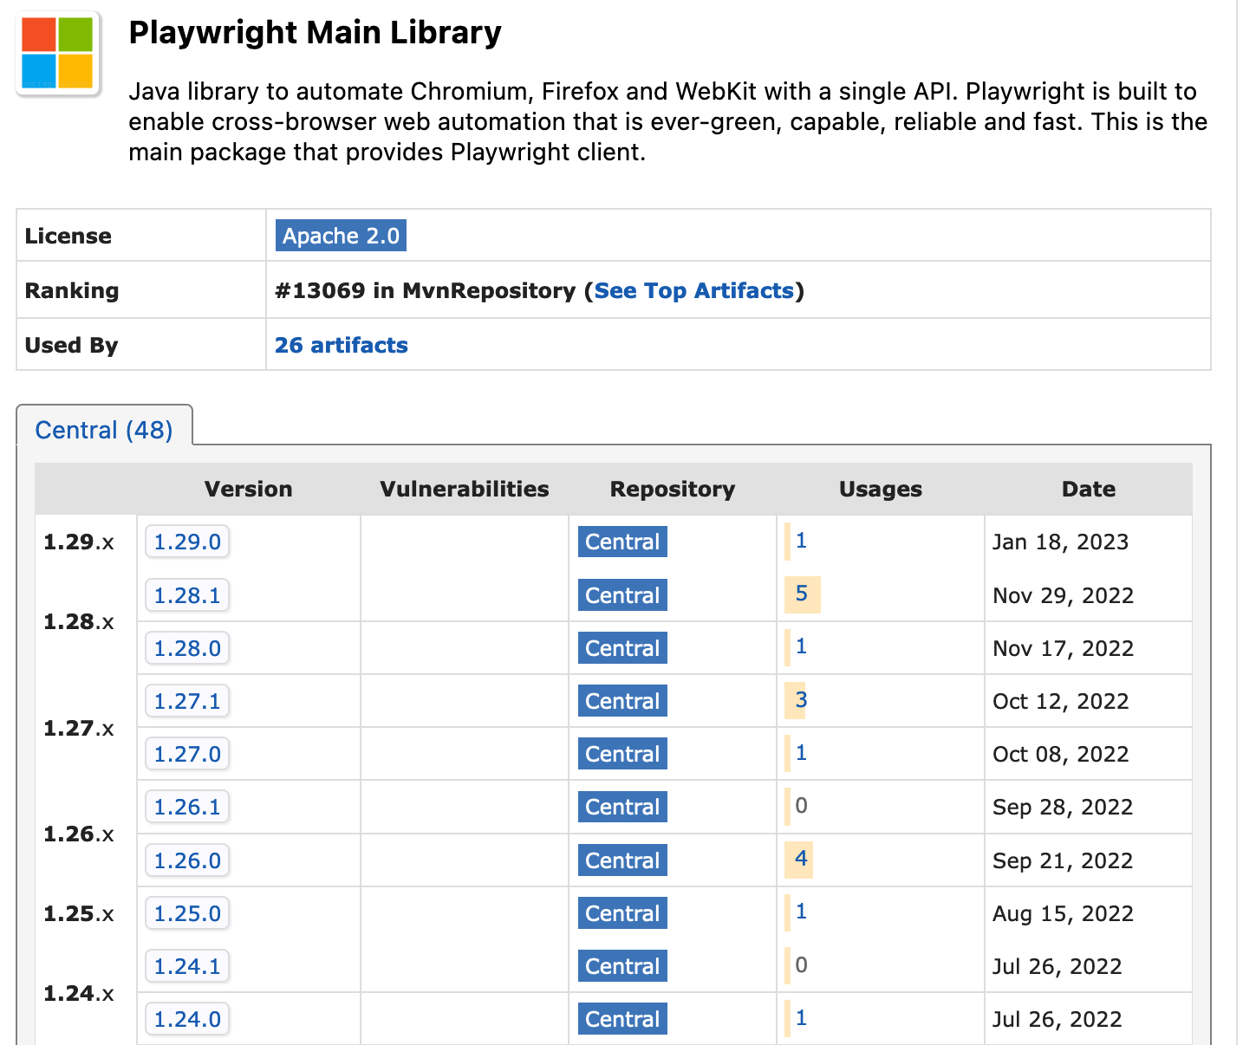1243x1045 pixels.
Task: Open the See Top Artifacts link
Action: (x=694, y=290)
